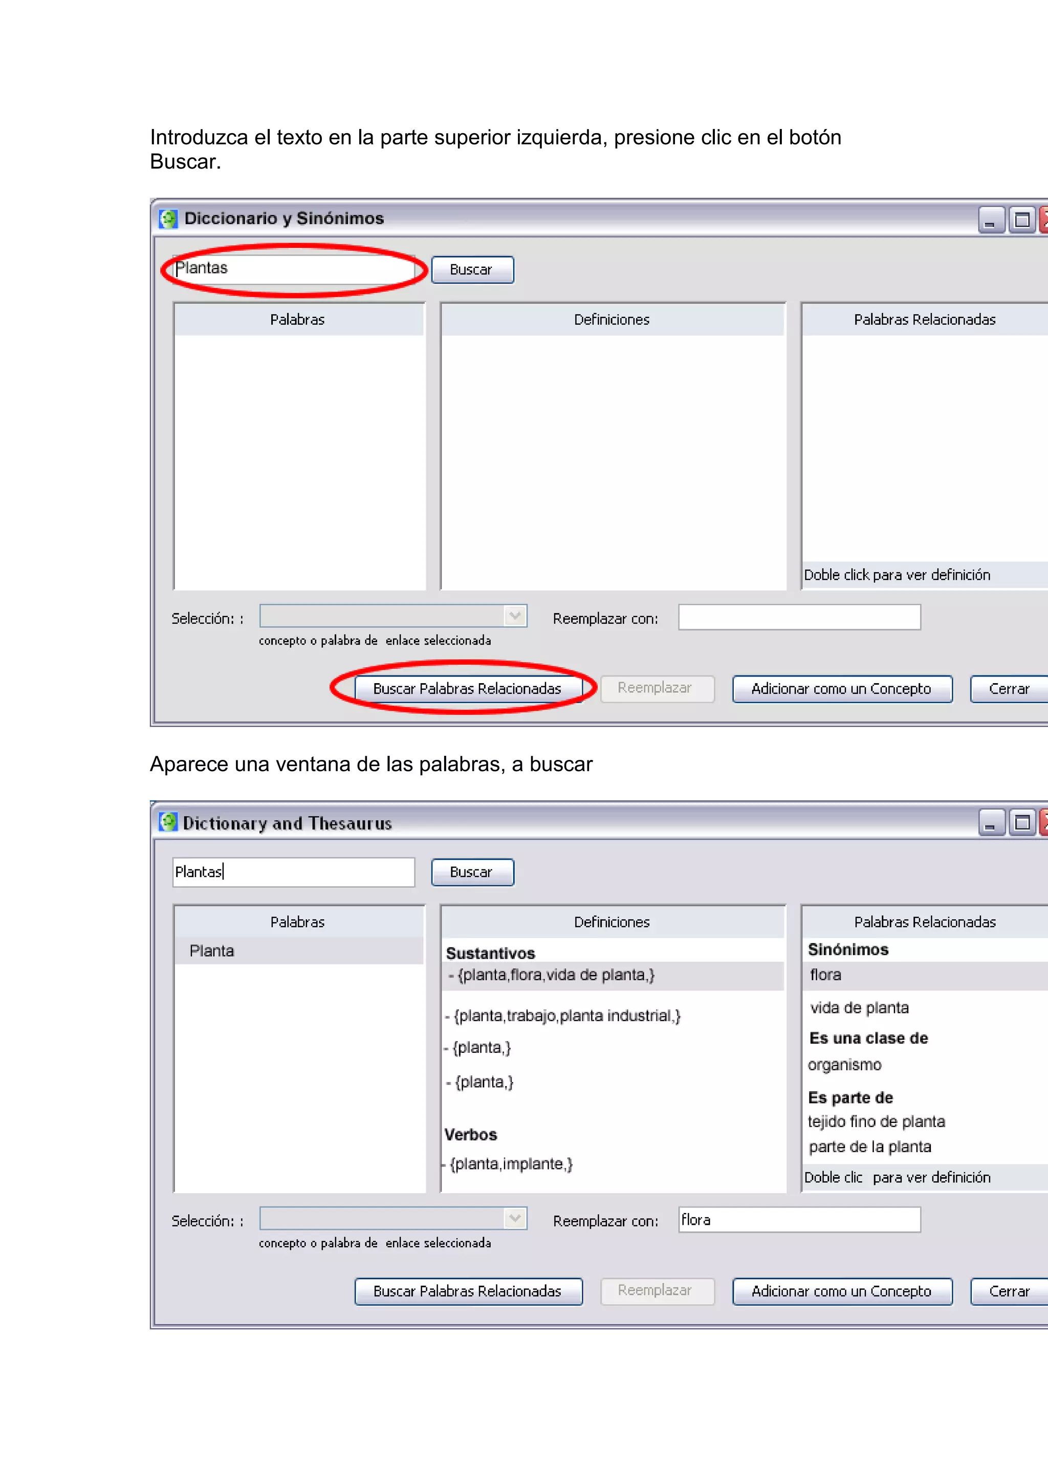1048x1484 pixels.
Task: Choose synonym 'vida de planta'
Action: (x=860, y=1008)
